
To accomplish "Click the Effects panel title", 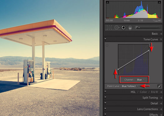I will [154, 115].
